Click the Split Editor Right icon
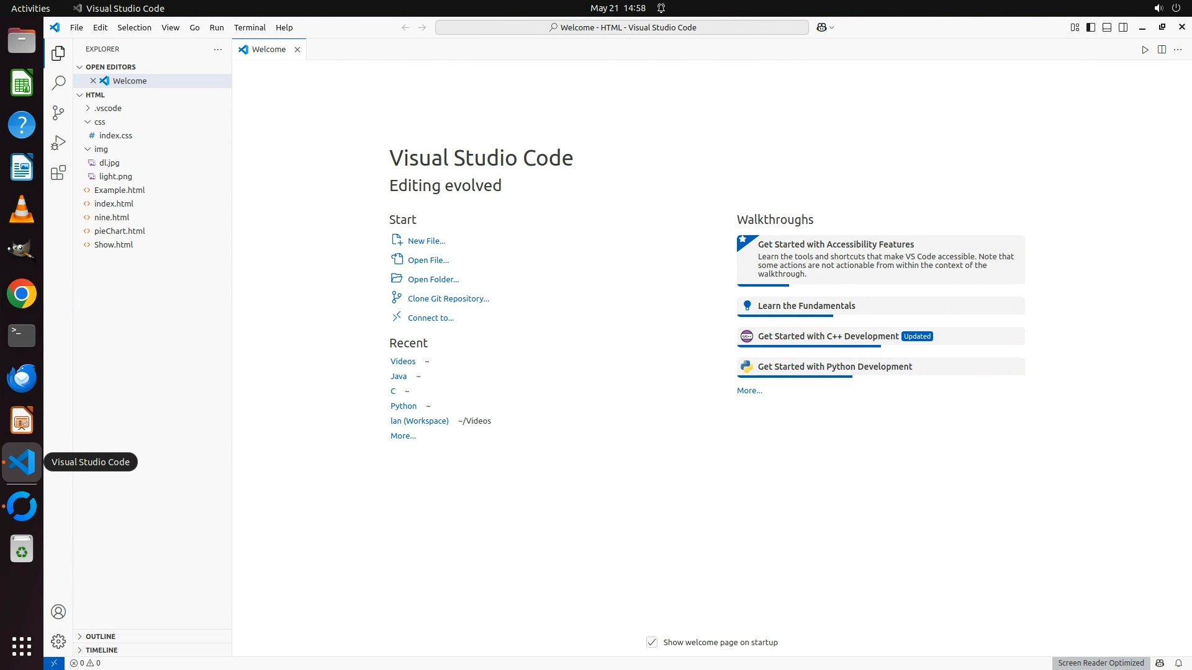The width and height of the screenshot is (1192, 670). 1162,50
